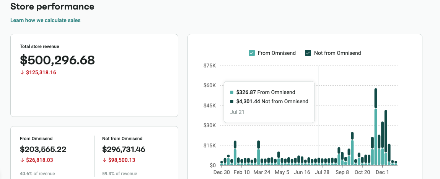This screenshot has width=440, height=179.
Task: Uncheck the 'From Omnisend' legend checkbox
Action: [x=252, y=53]
